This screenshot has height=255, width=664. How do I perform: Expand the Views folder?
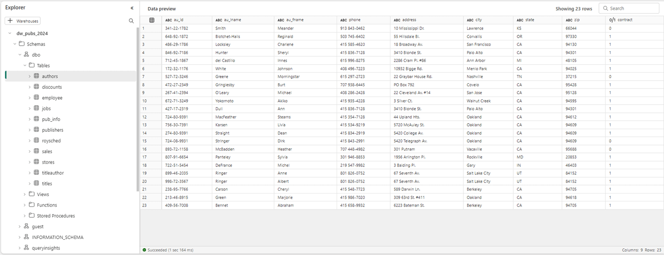(25, 194)
